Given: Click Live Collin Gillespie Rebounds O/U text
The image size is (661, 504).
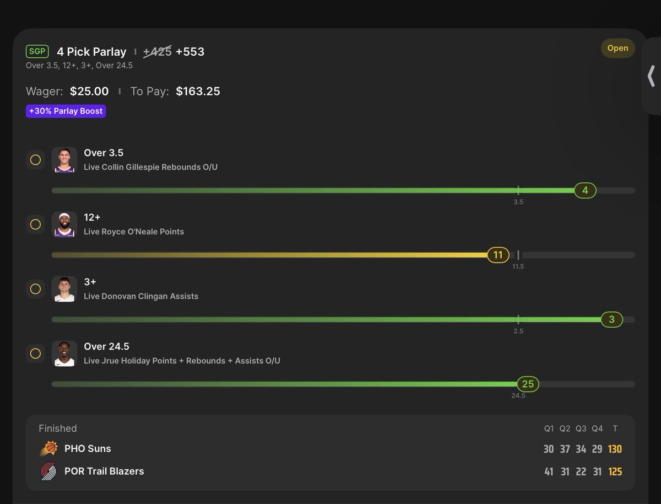Looking at the screenshot, I should click(150, 167).
